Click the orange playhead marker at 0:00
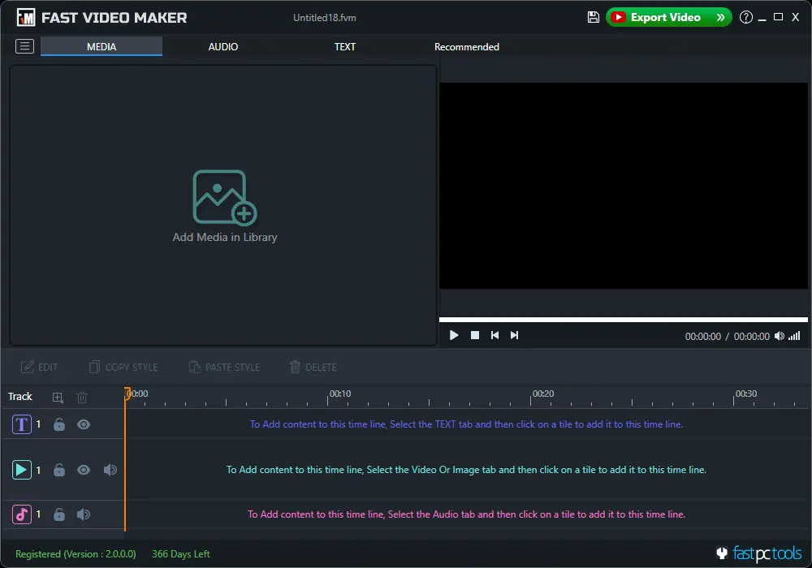The height and width of the screenshot is (568, 812). click(127, 394)
